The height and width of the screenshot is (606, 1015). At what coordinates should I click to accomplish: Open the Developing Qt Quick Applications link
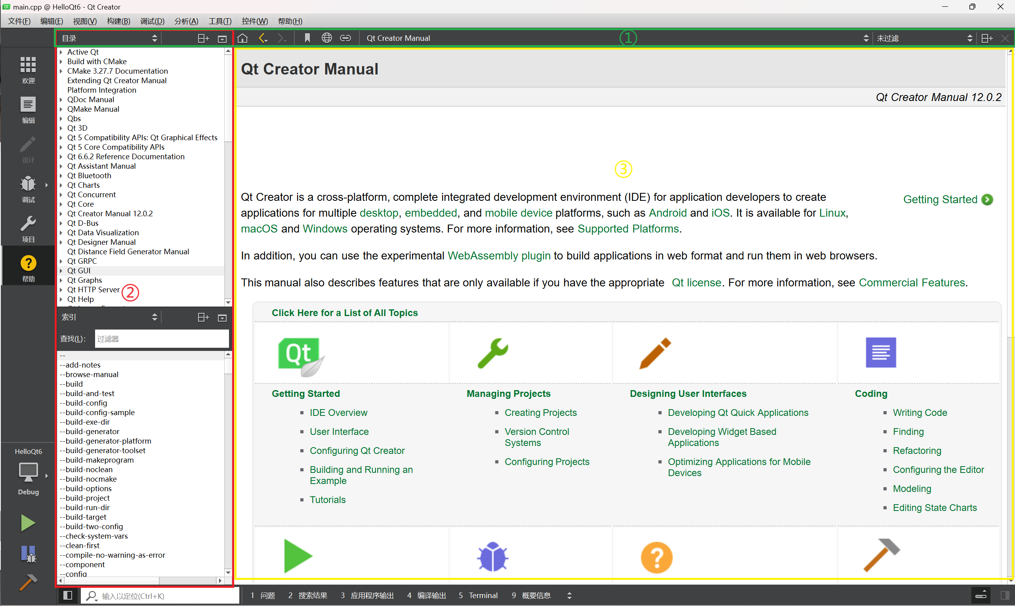pyautogui.click(x=738, y=412)
